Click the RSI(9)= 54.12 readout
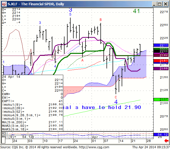 click(17, 137)
